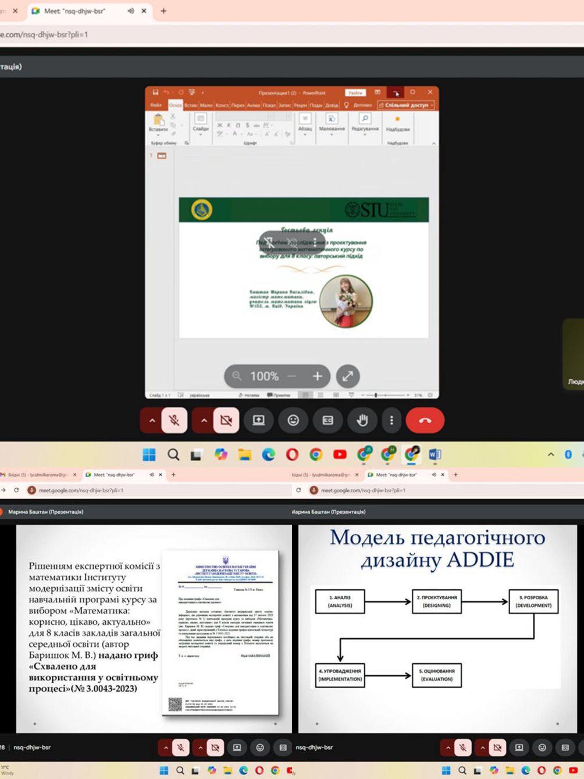Click the Редагування search icon in PowerPoint ribbon

click(x=365, y=119)
